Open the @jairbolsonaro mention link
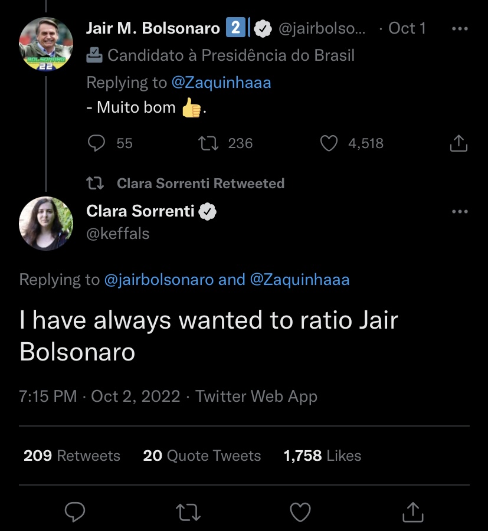 159,280
